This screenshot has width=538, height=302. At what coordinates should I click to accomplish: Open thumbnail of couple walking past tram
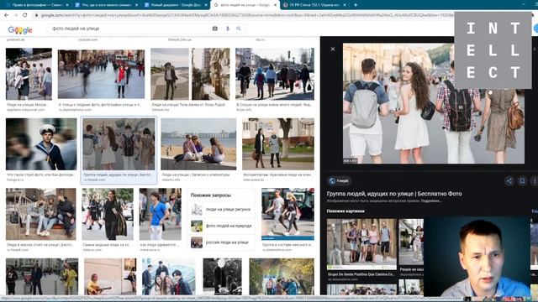(x=287, y=214)
